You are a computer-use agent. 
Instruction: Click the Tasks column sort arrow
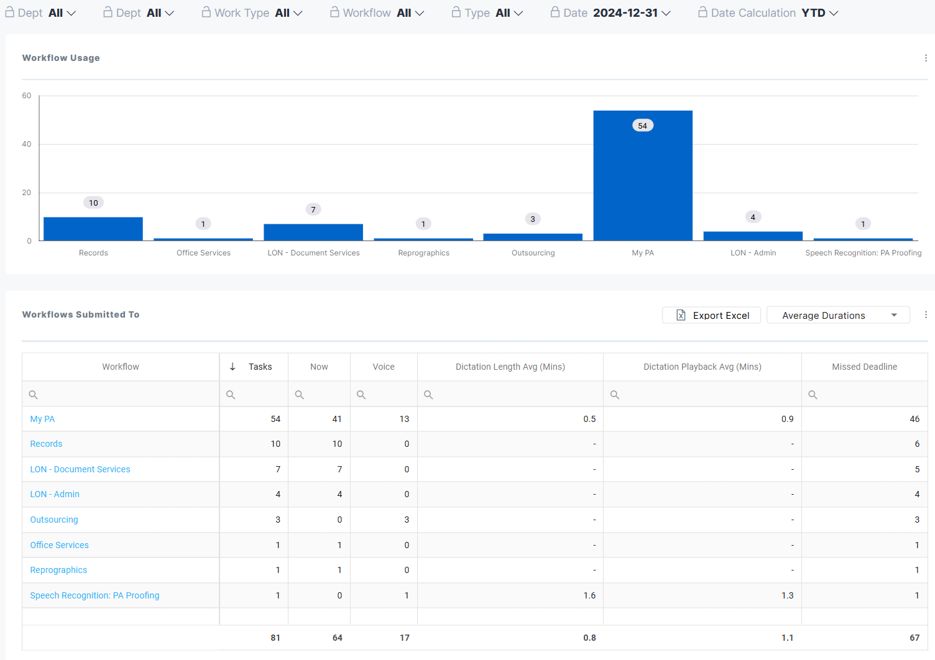click(x=233, y=367)
